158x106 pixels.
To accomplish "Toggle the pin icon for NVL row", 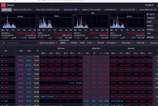I will click(2, 101).
